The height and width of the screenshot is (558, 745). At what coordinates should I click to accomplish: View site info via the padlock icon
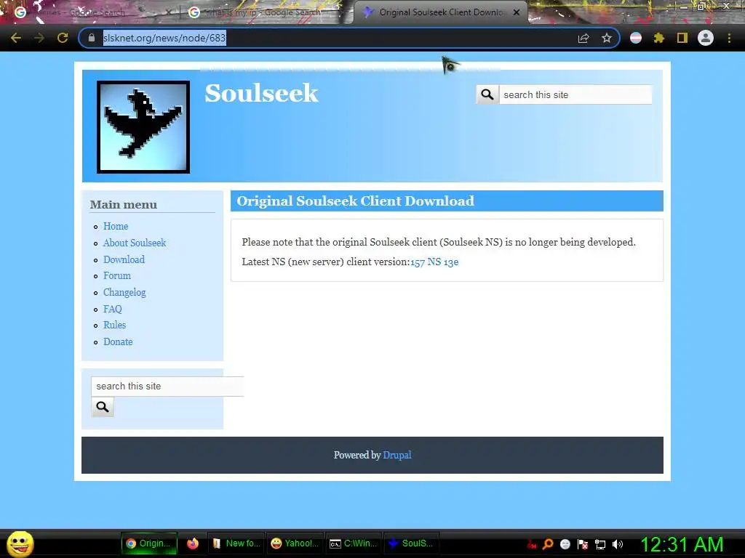click(x=92, y=38)
